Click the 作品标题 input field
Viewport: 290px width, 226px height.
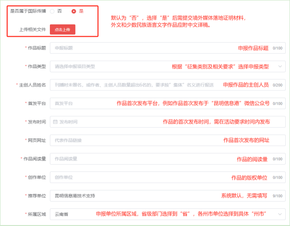coord(144,48)
